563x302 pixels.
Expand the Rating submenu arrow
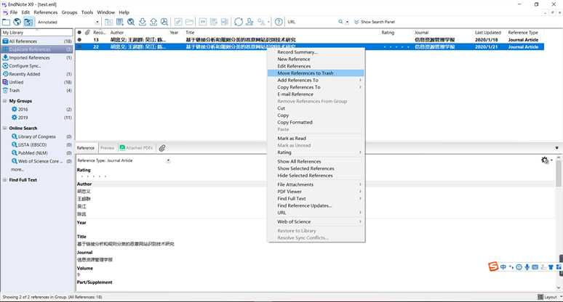pyautogui.click(x=360, y=152)
